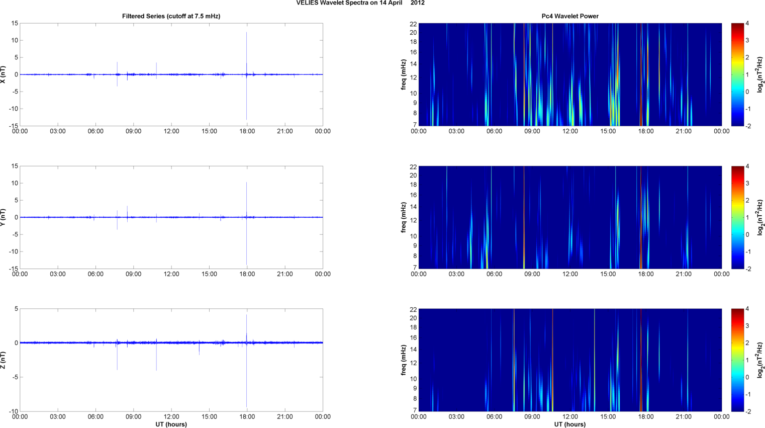Click the colorbar beside the top wavelet spectrogram

[737, 74]
